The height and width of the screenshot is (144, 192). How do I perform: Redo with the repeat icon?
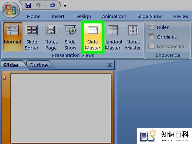(52, 5)
